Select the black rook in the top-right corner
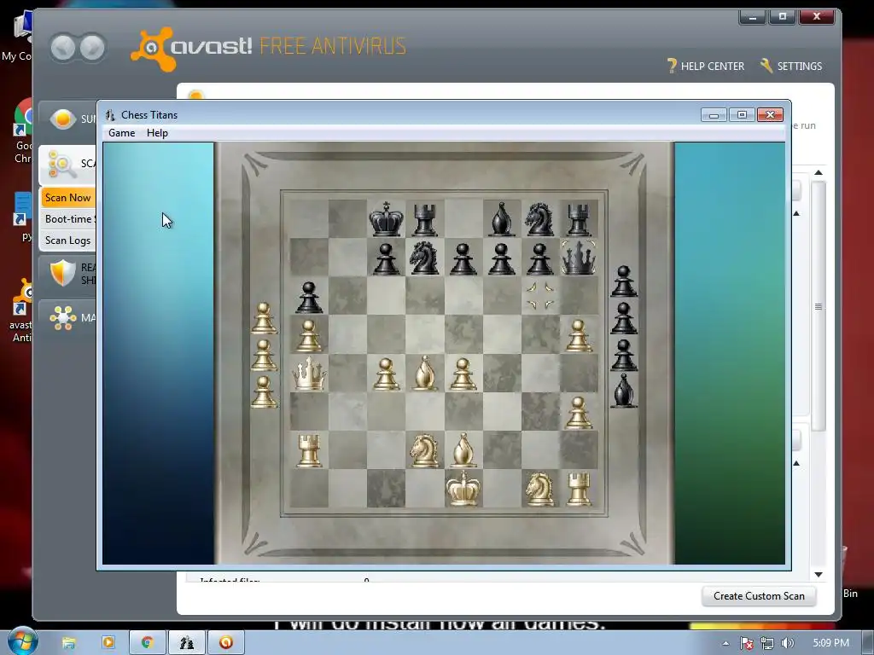 578,220
